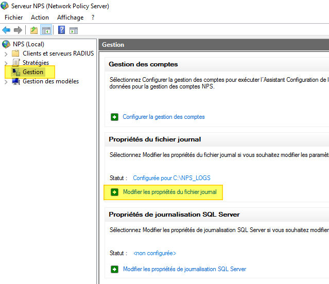This screenshot has width=329, height=284.
Task: Select NPS (Local) root node
Action: pos(28,44)
